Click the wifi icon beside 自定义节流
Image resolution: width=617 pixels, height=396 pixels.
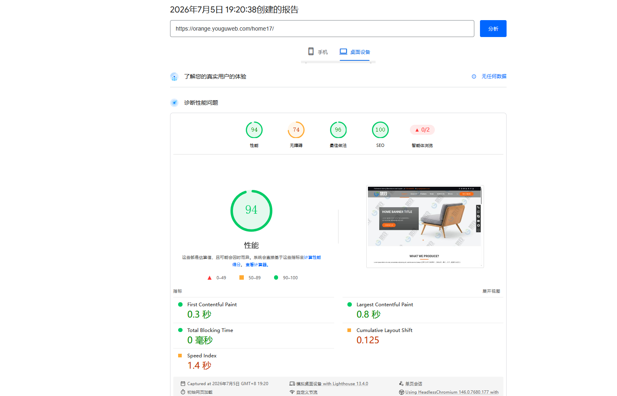point(292,392)
